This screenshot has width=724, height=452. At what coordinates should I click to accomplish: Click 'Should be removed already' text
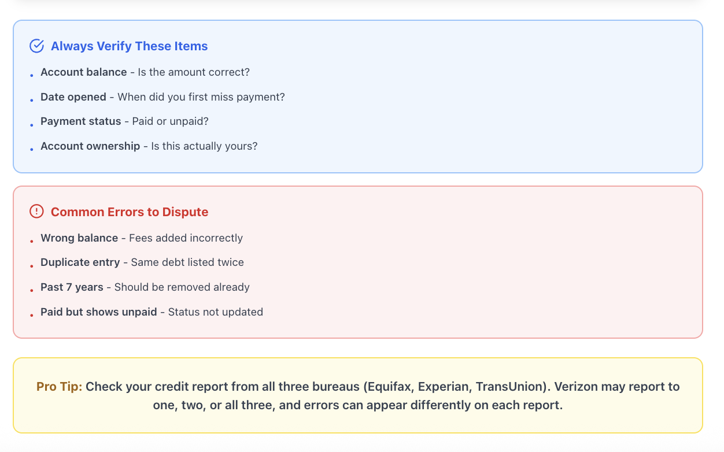tap(182, 287)
